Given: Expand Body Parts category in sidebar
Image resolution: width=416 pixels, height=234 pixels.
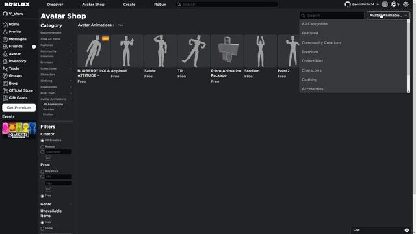Looking at the screenshot, I should click(71, 93).
